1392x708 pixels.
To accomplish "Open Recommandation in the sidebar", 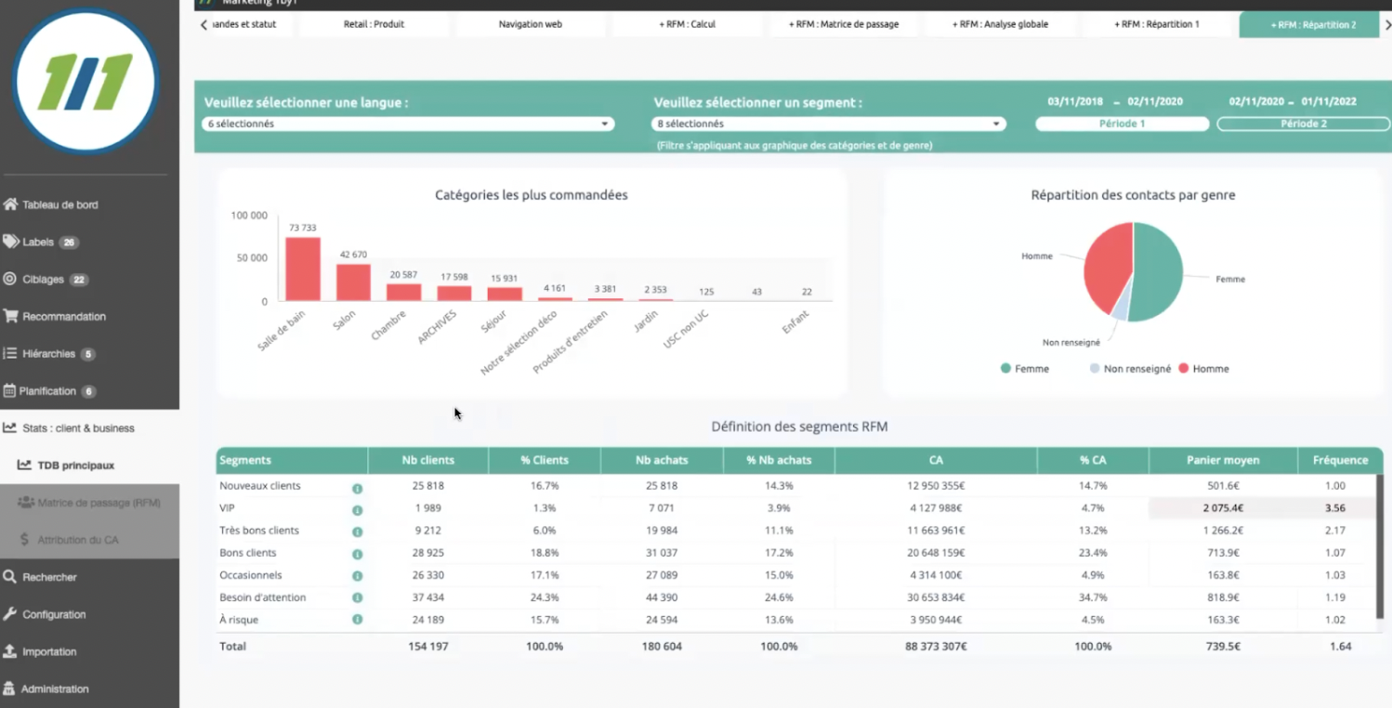I will (64, 316).
